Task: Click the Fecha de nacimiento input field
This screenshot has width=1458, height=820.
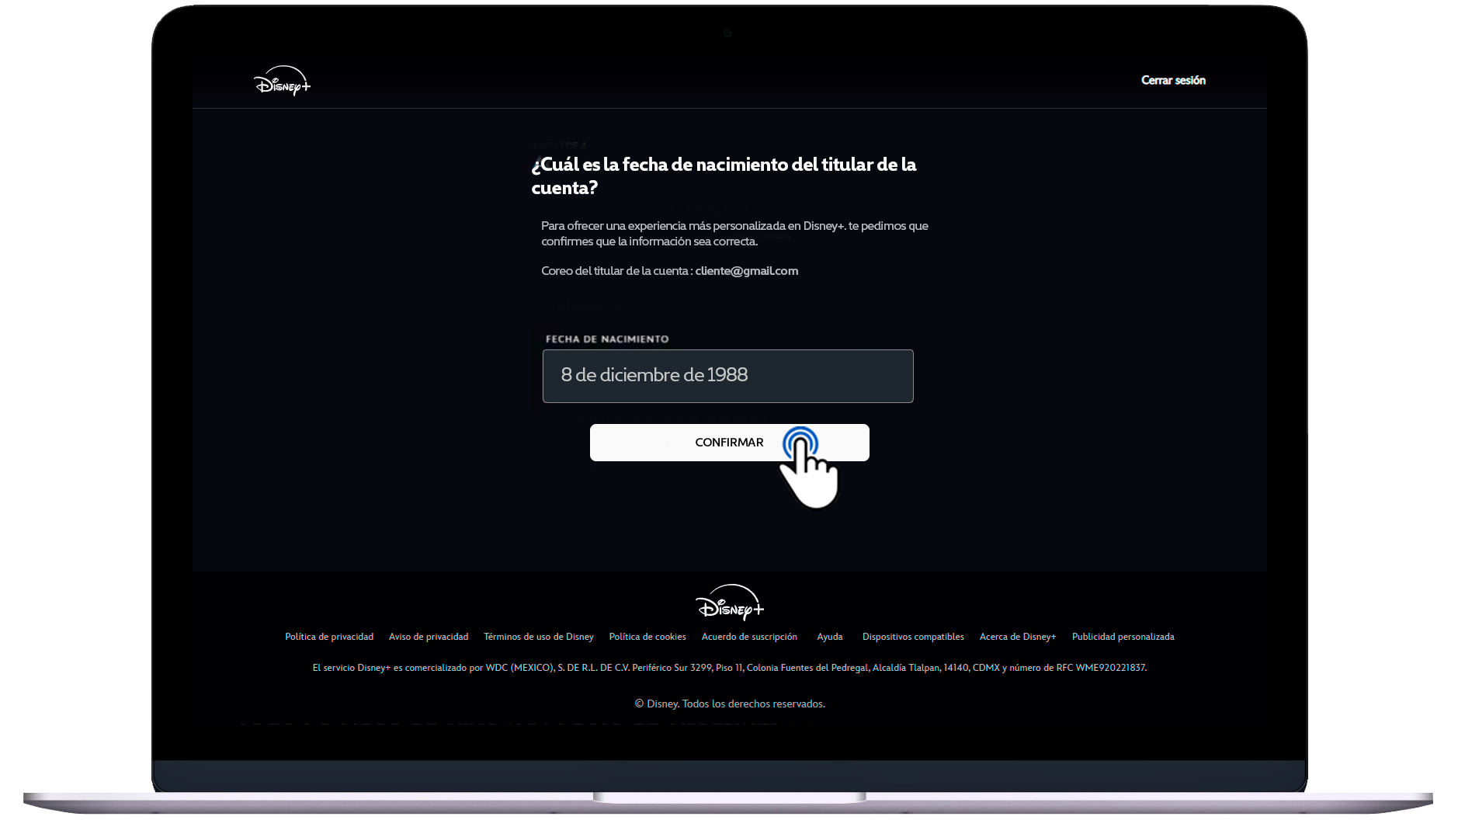Action: pos(727,376)
